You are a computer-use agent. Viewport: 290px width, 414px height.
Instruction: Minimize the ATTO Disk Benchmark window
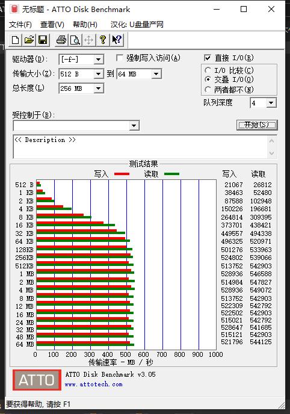point(217,9)
